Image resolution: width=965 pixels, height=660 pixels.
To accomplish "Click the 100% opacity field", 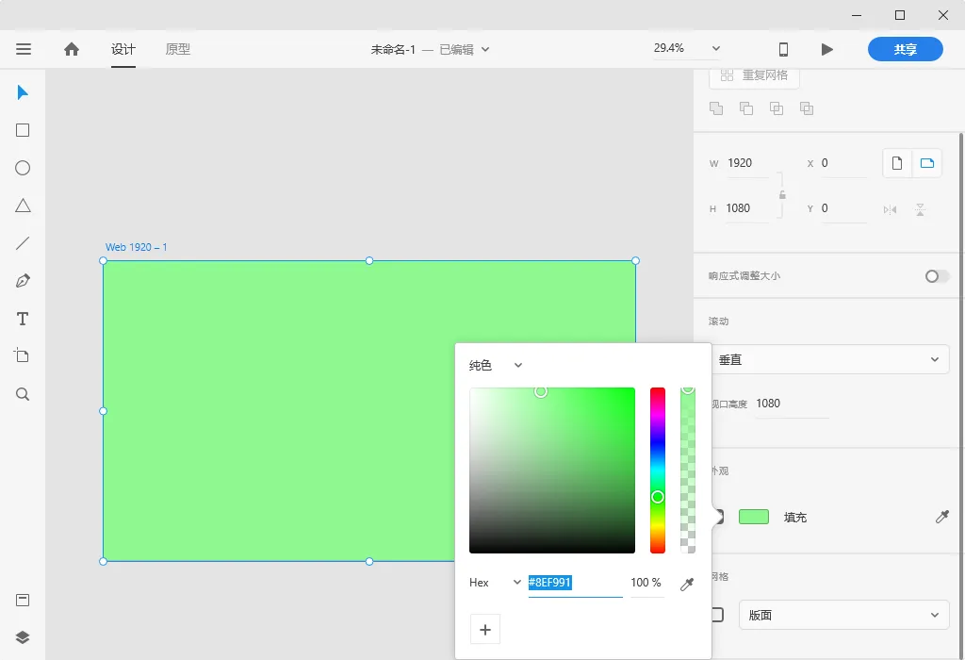I will click(x=646, y=583).
